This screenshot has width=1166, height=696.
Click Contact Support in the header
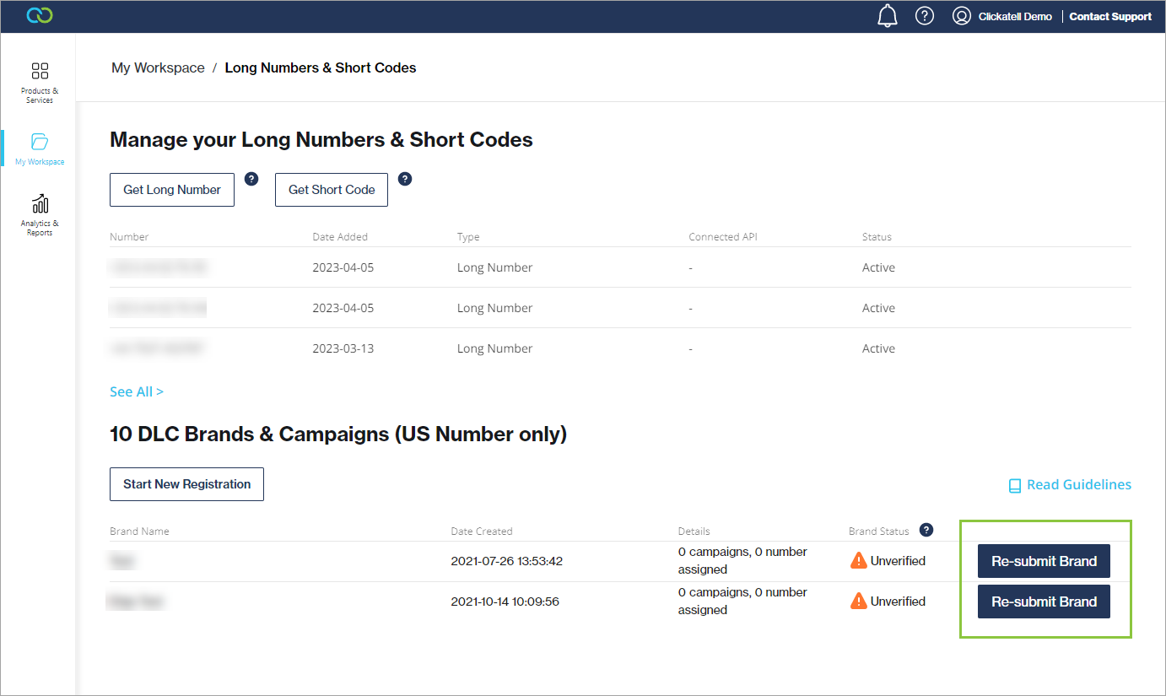pyautogui.click(x=1109, y=16)
